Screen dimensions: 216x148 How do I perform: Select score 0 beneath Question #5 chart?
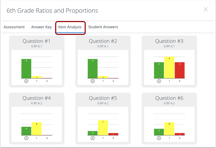pyautogui.click(x=113, y=138)
